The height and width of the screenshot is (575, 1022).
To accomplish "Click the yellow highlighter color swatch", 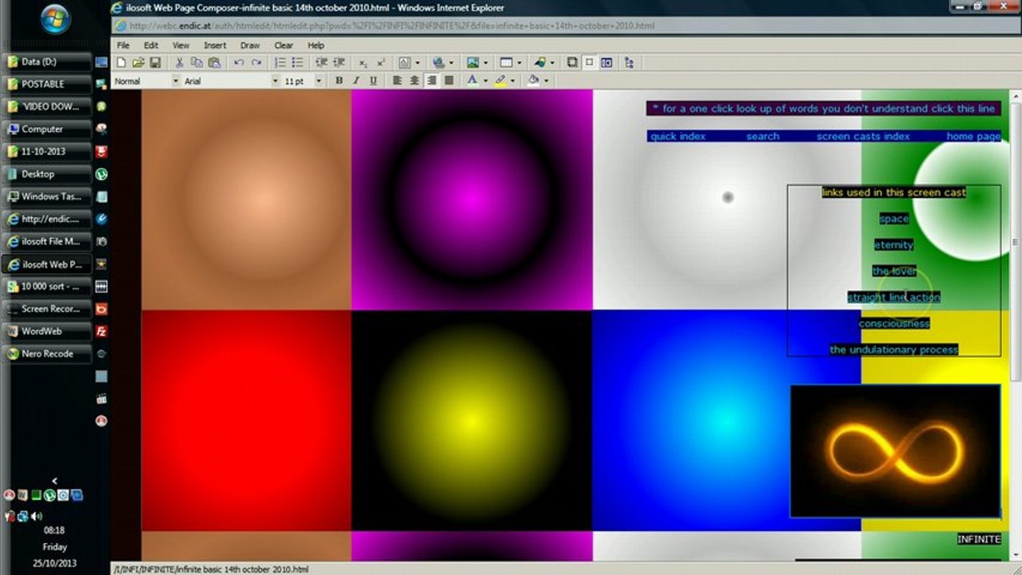I will (500, 81).
